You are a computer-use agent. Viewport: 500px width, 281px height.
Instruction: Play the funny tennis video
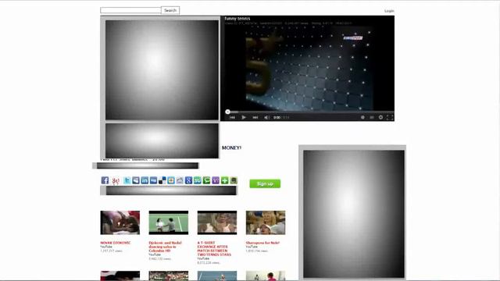[x=244, y=117]
